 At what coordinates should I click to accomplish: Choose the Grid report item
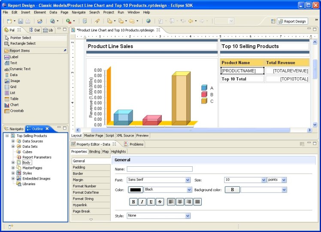[x=13, y=87]
